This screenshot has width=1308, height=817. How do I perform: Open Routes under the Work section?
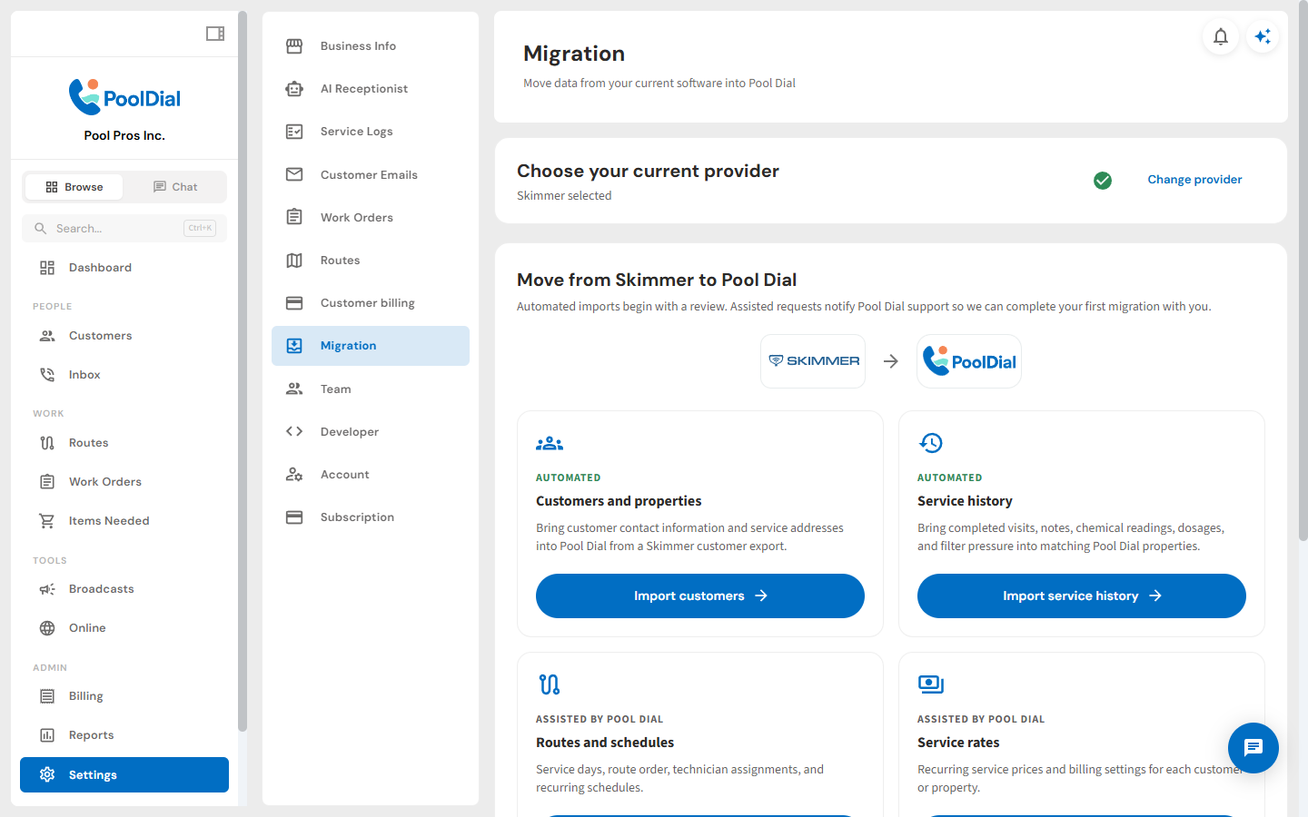point(124,443)
